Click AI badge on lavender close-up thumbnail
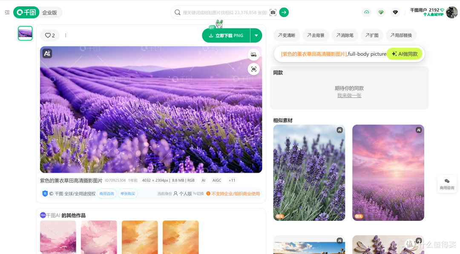The height and width of the screenshot is (254, 460). click(340, 130)
